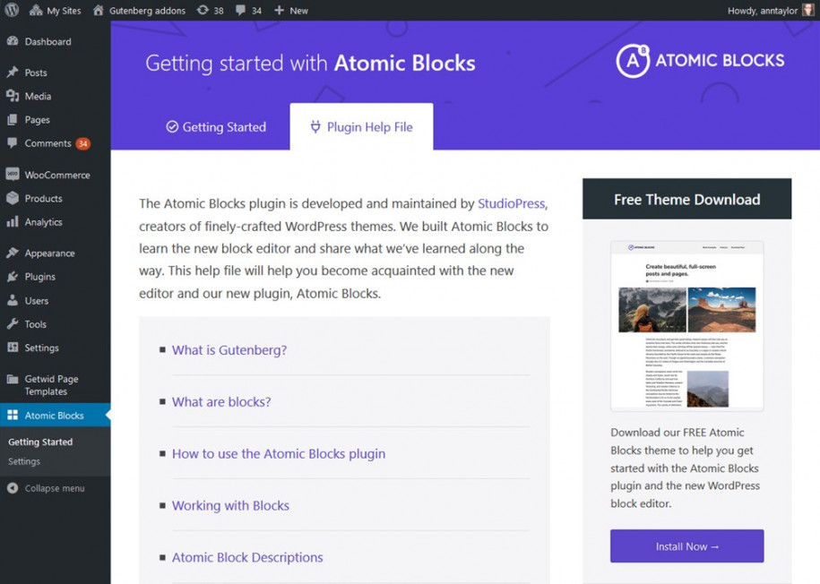Open the New menu in the admin bar

point(289,10)
